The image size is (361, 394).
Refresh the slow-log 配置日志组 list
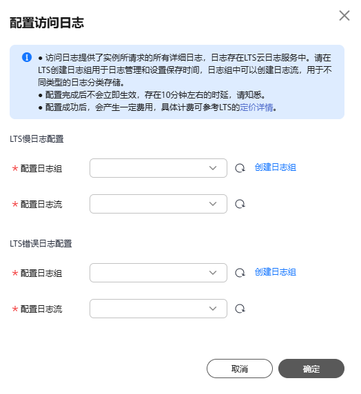[x=240, y=168]
